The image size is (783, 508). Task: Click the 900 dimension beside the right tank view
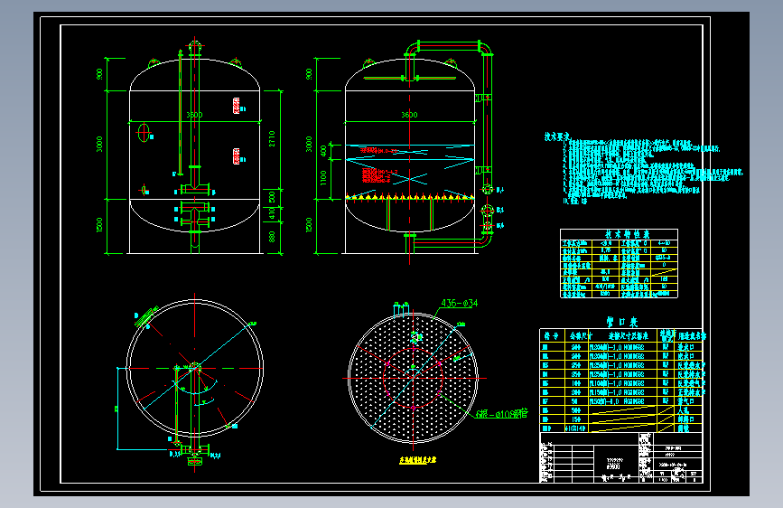309,74
